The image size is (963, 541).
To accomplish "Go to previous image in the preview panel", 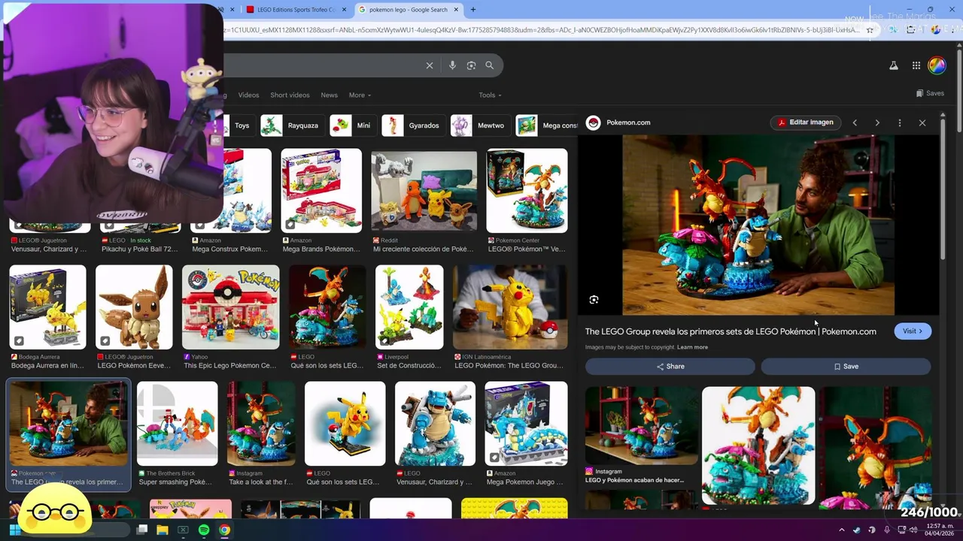I will [x=855, y=122].
